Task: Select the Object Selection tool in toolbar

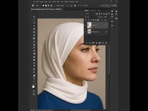Action: [34, 26]
